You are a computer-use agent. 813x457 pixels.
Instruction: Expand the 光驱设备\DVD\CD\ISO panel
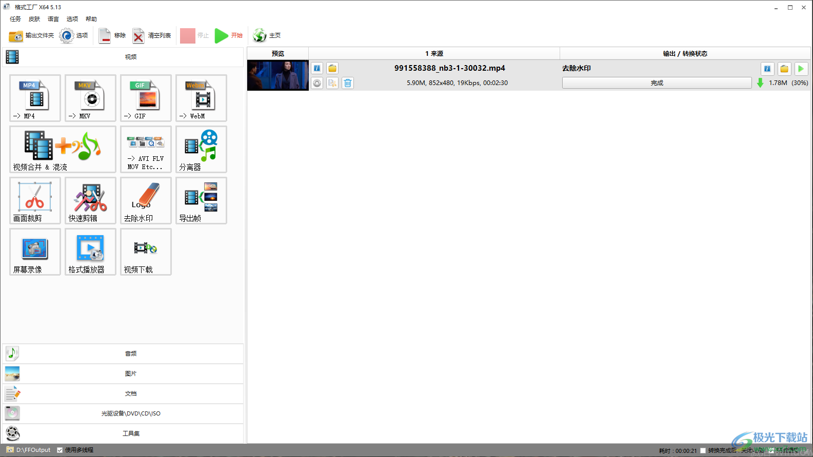click(123, 413)
